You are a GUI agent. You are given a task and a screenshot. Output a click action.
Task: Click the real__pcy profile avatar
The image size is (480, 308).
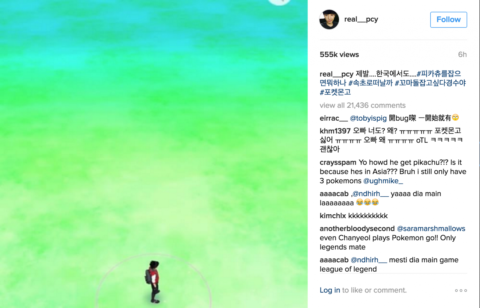329,20
